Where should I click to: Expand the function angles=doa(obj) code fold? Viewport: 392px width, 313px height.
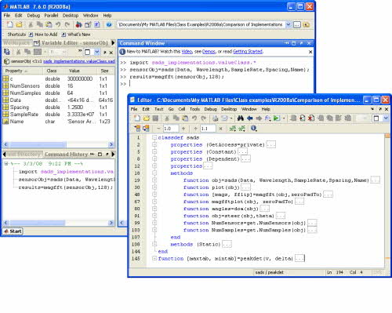(154, 209)
